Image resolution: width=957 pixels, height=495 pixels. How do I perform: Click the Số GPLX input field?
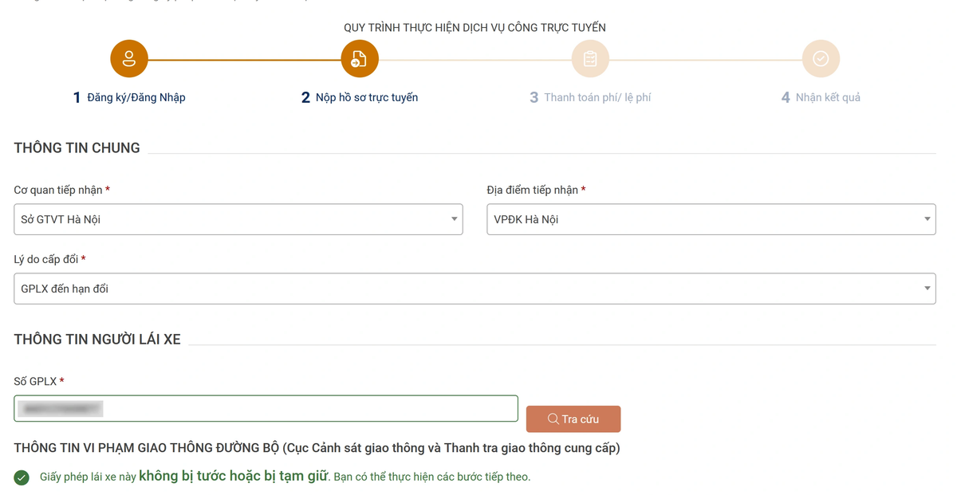(266, 407)
